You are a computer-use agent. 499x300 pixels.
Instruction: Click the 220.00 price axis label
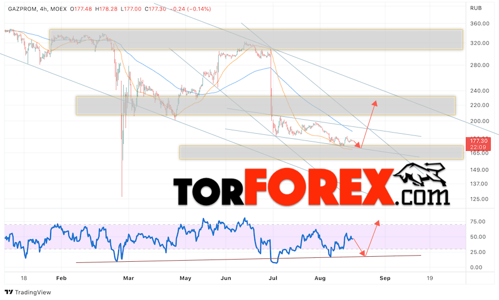479,105
